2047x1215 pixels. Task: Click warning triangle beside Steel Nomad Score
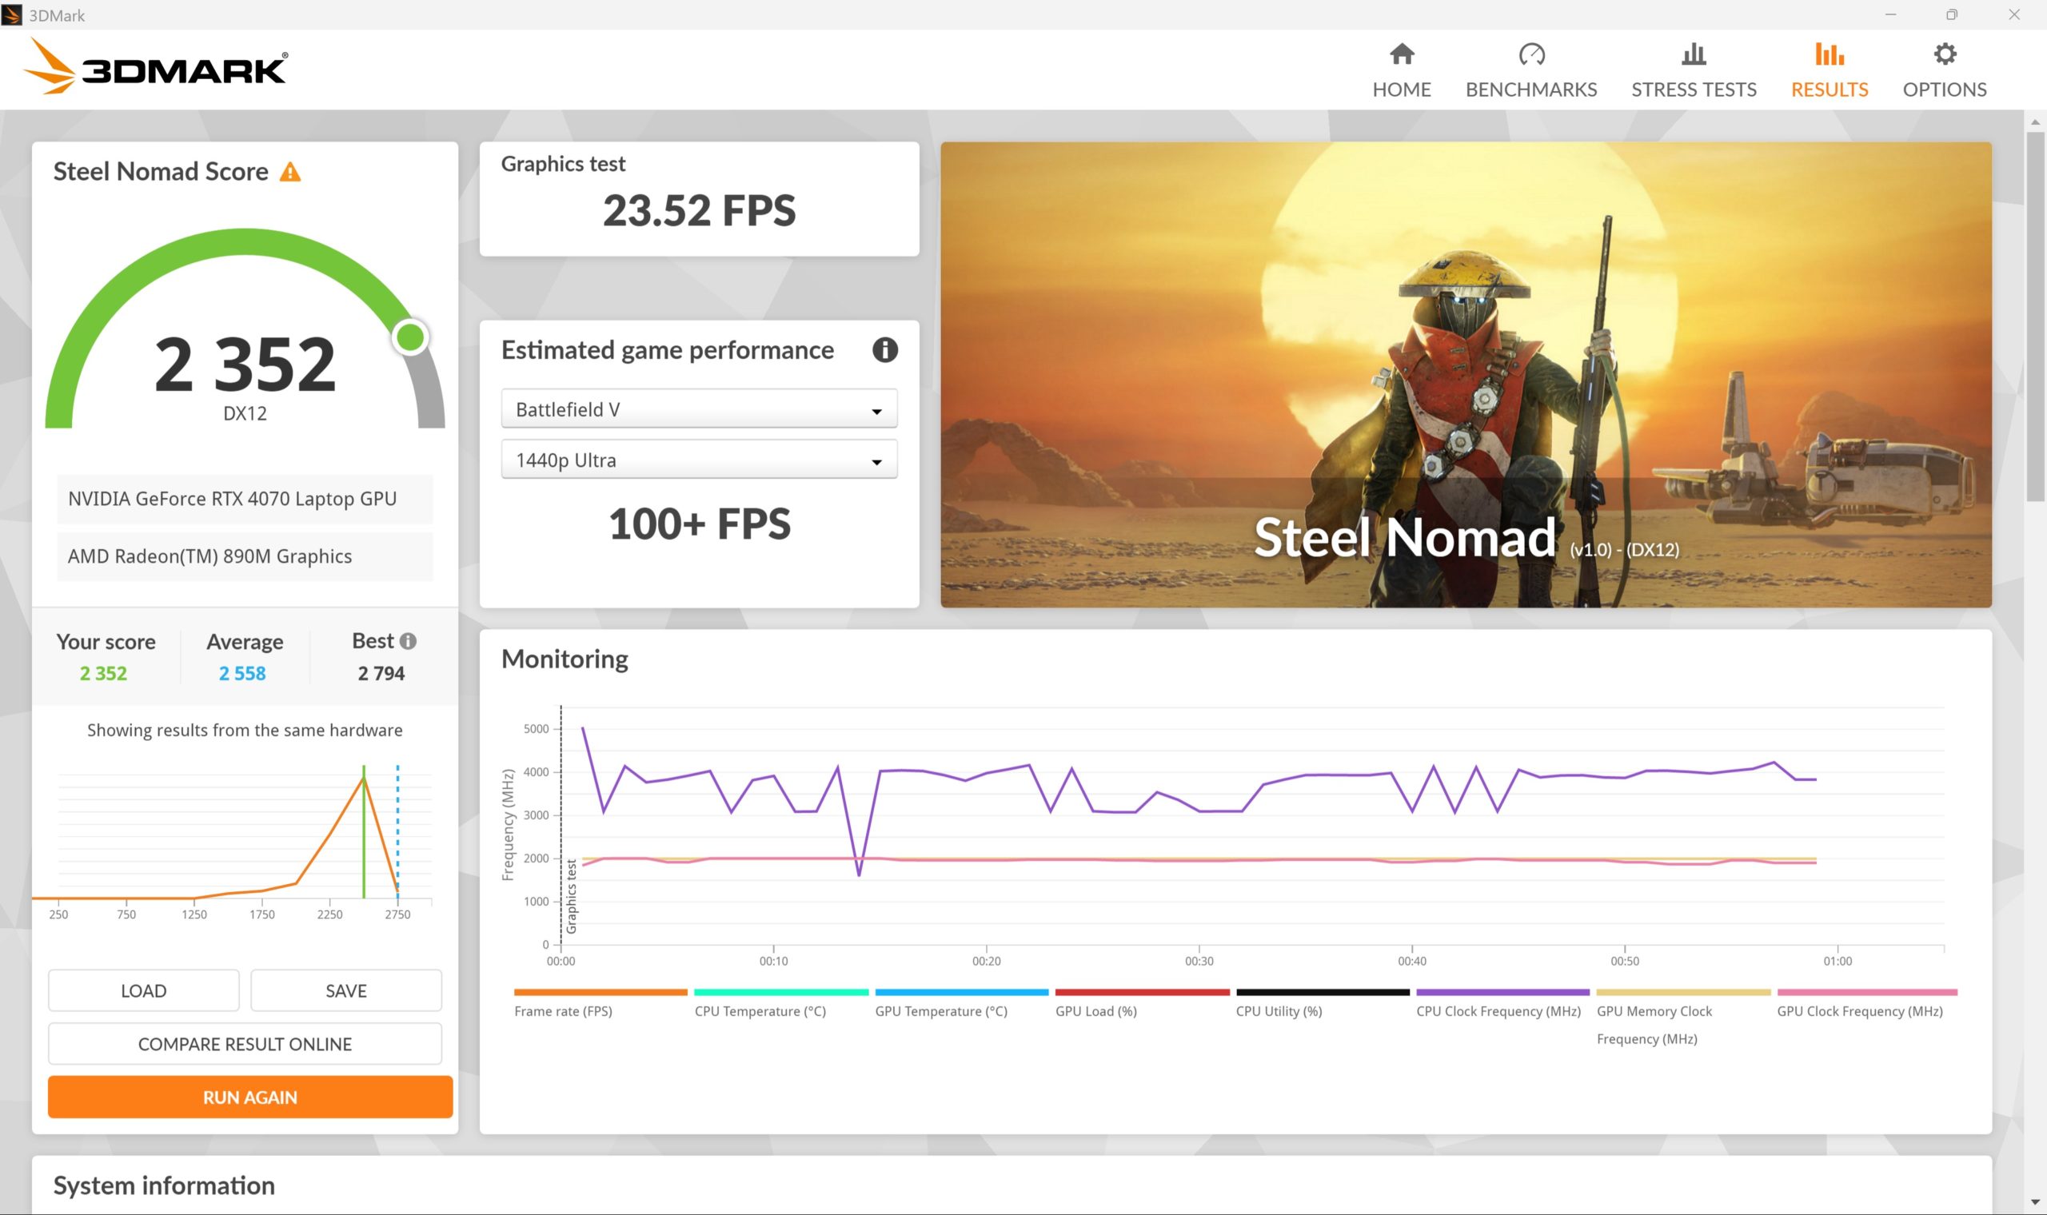289,172
